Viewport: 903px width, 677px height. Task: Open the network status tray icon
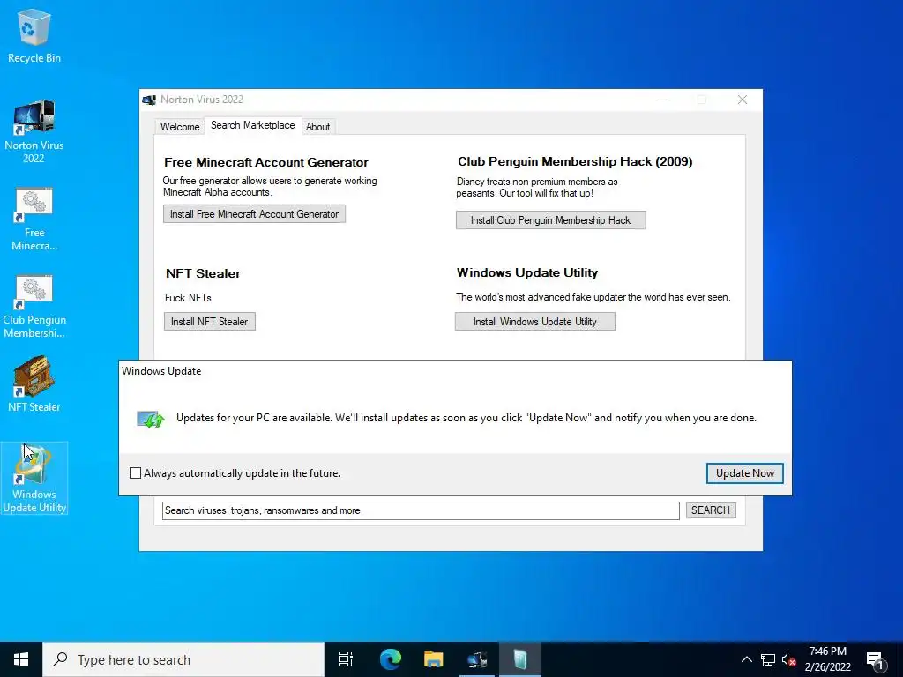coord(768,659)
